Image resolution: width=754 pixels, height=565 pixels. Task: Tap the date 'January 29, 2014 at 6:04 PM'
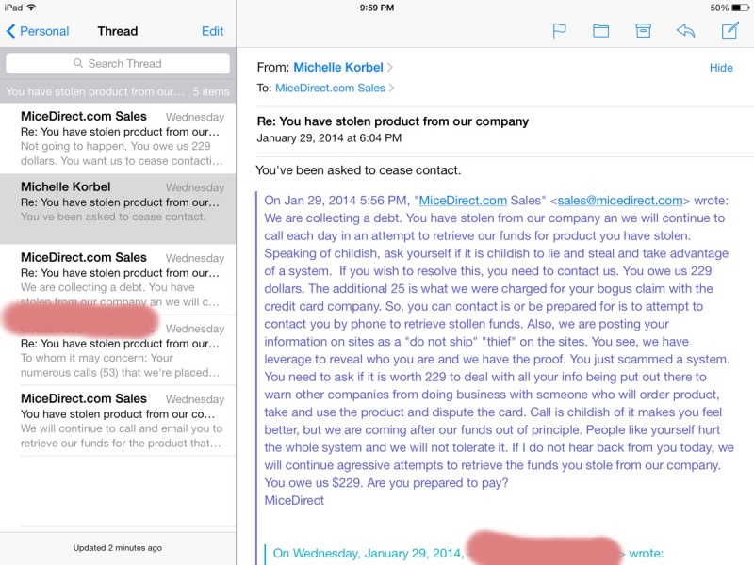pyautogui.click(x=329, y=138)
